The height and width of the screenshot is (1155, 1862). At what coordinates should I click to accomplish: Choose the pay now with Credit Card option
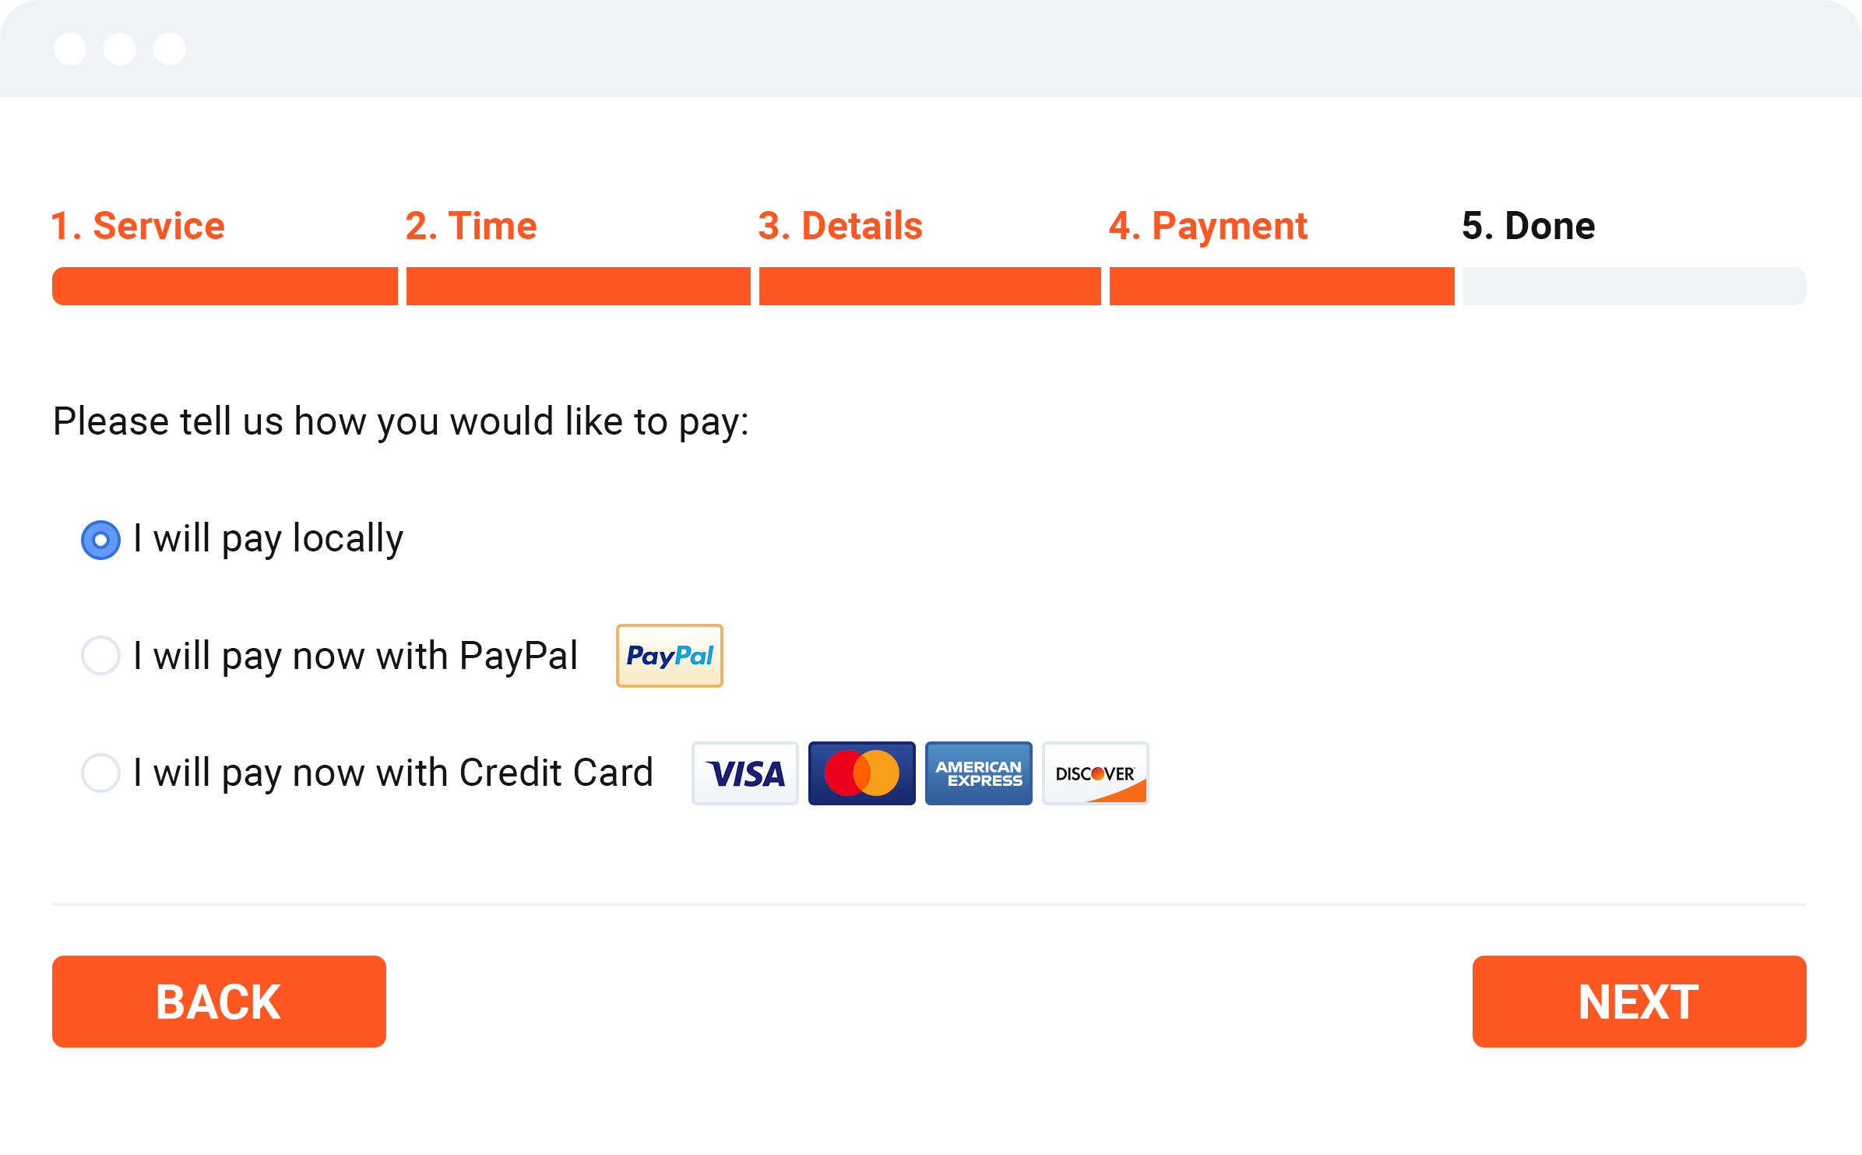pyautogui.click(x=100, y=773)
